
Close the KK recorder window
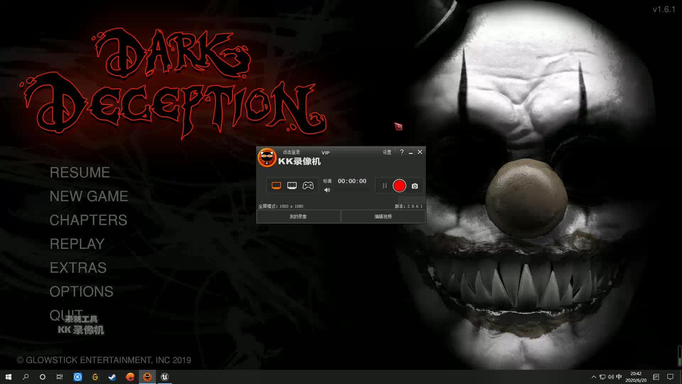[420, 152]
